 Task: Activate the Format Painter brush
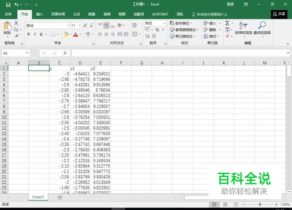[16, 36]
